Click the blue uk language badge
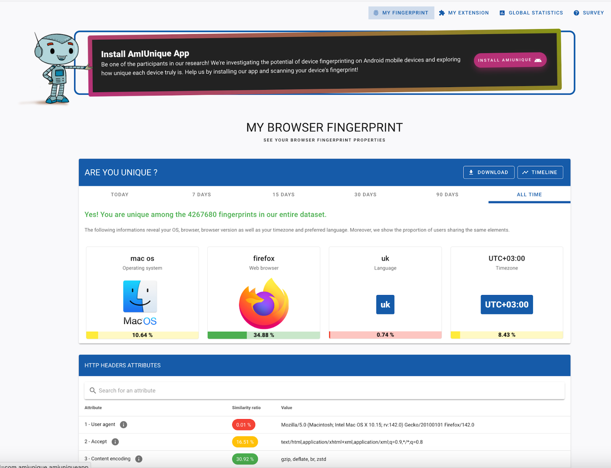 pyautogui.click(x=385, y=305)
